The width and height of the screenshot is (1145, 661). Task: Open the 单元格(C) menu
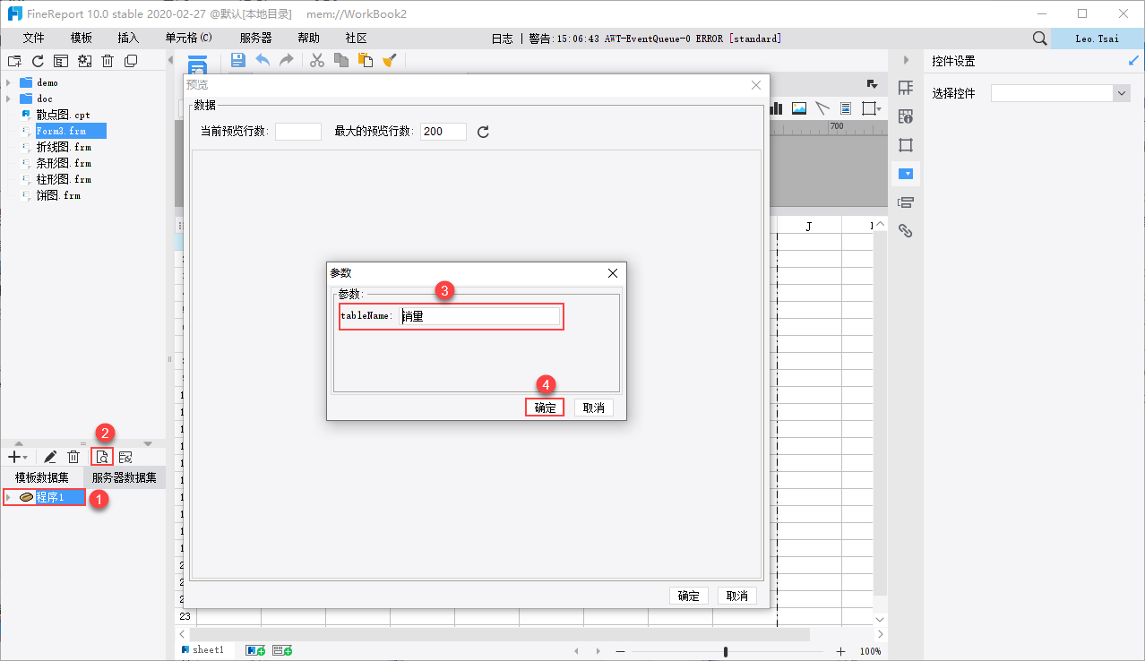point(188,39)
